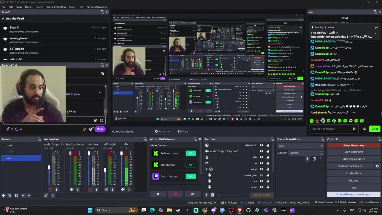Open Brave browser from the taskbar
The image size is (382, 215).
240,210
